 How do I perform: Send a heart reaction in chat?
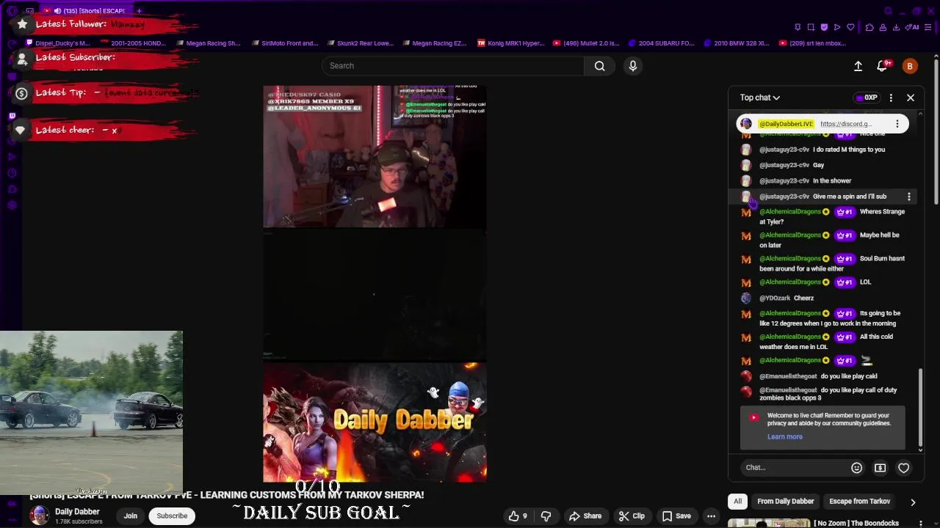(x=904, y=468)
